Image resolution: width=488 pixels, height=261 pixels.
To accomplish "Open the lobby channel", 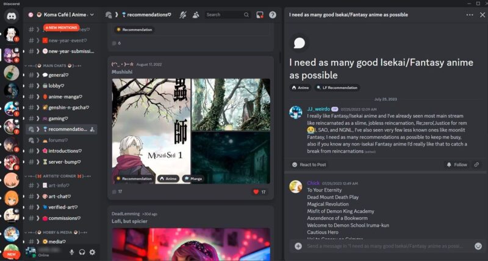I will tap(62, 86).
